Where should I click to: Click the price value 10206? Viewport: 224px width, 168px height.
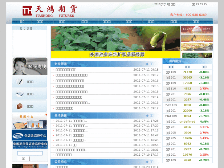(x=187, y=138)
